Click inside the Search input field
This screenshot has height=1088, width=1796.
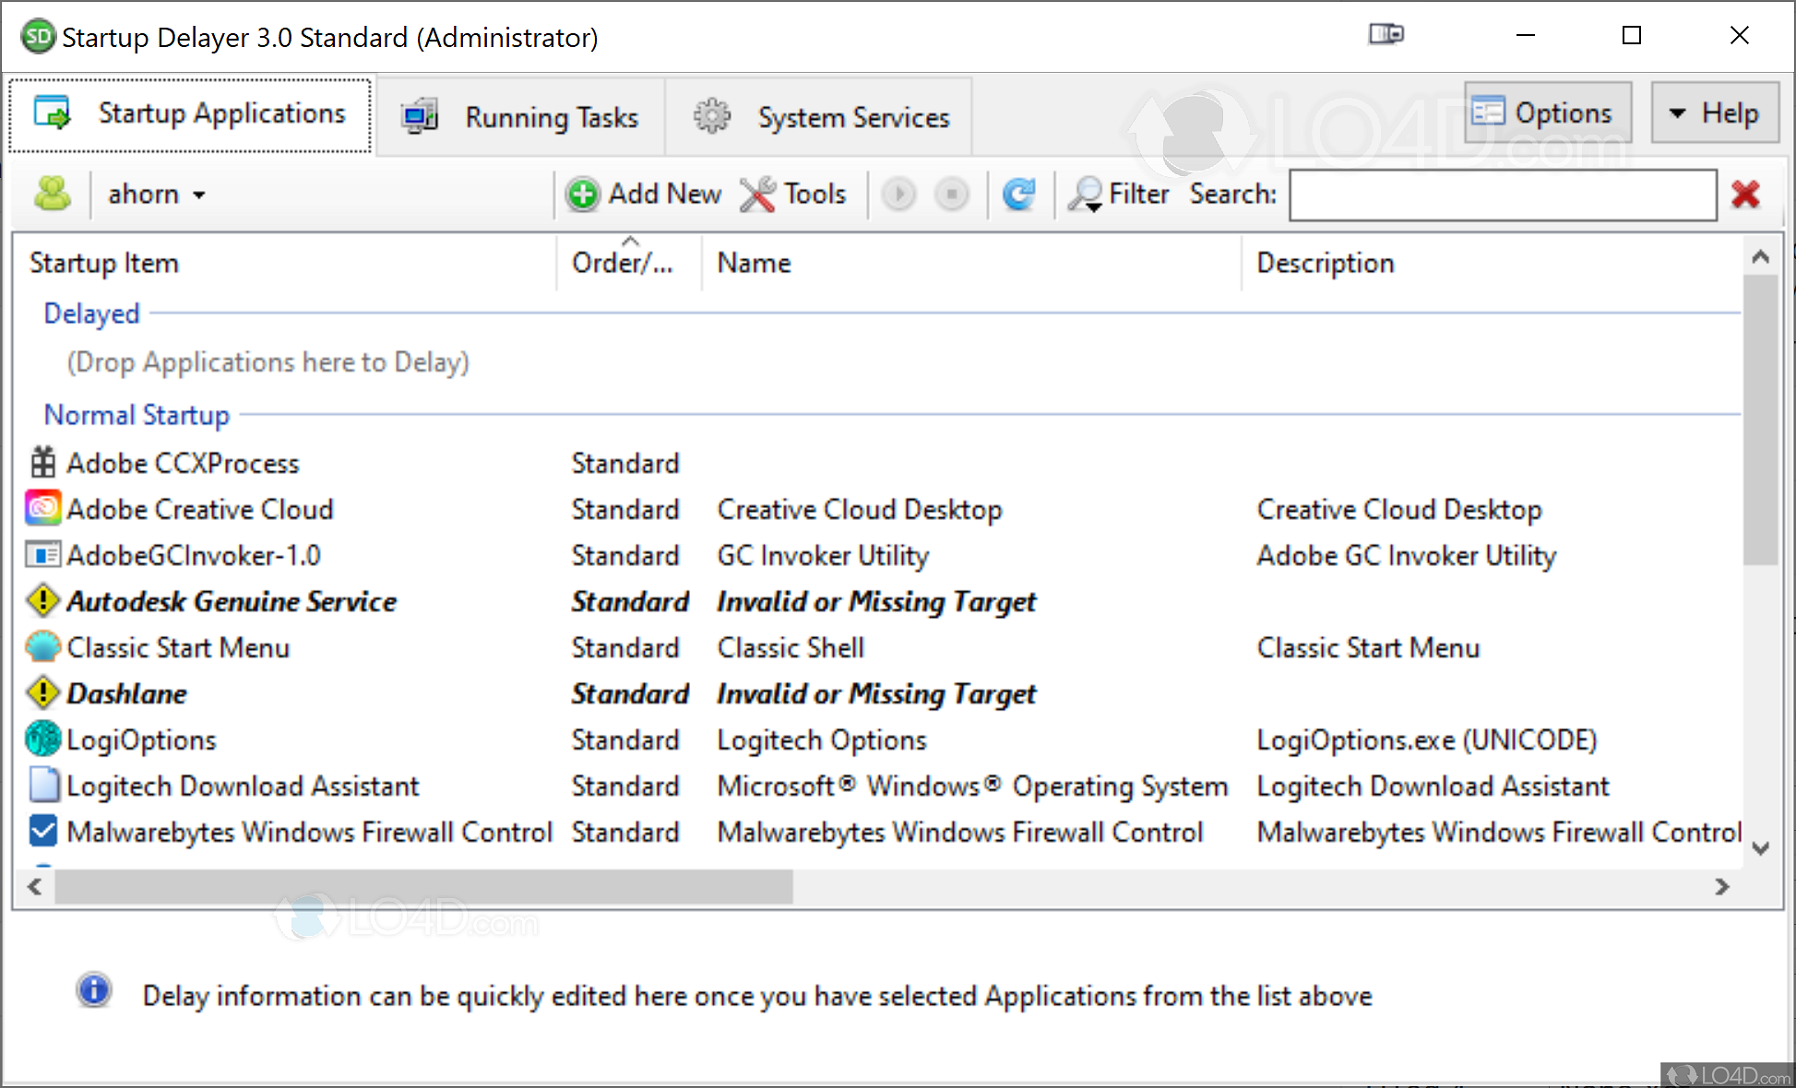[1501, 195]
